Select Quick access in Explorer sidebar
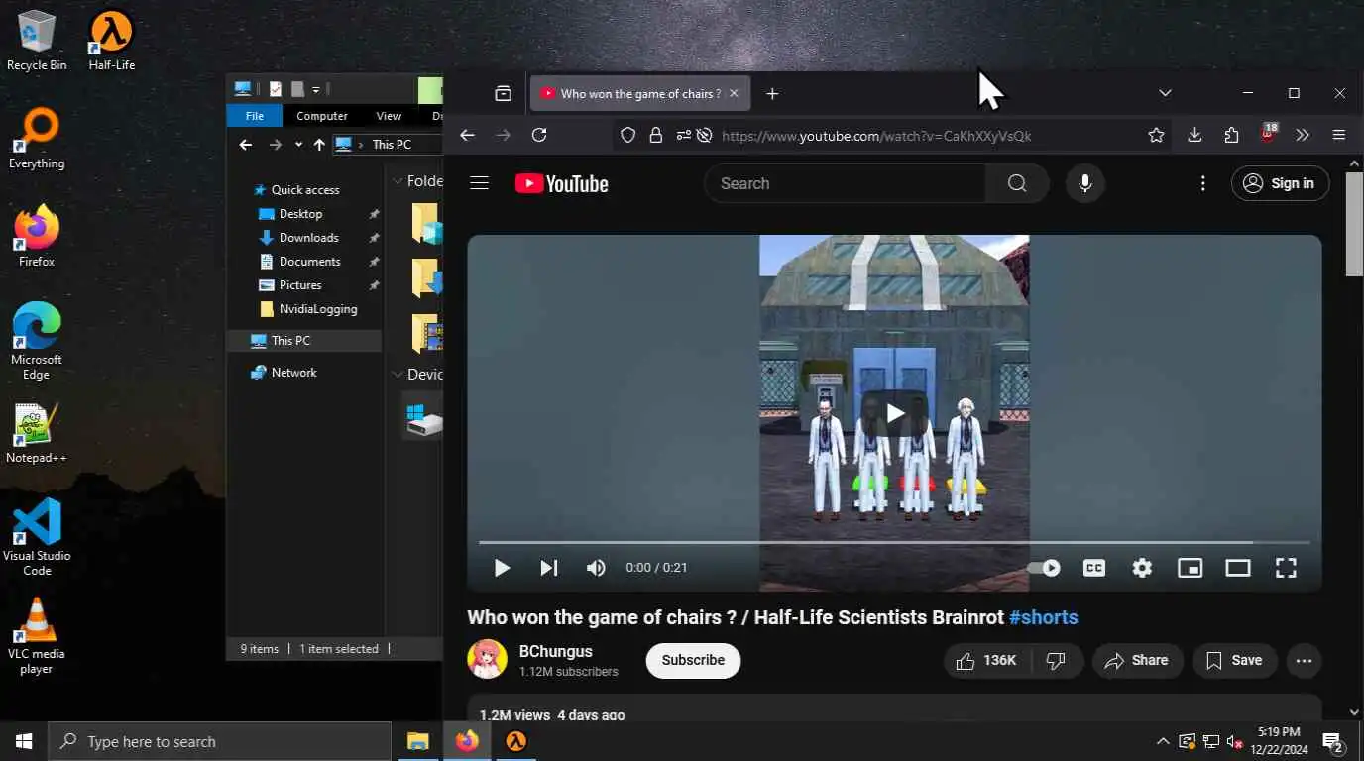This screenshot has height=761, width=1364. pos(305,190)
